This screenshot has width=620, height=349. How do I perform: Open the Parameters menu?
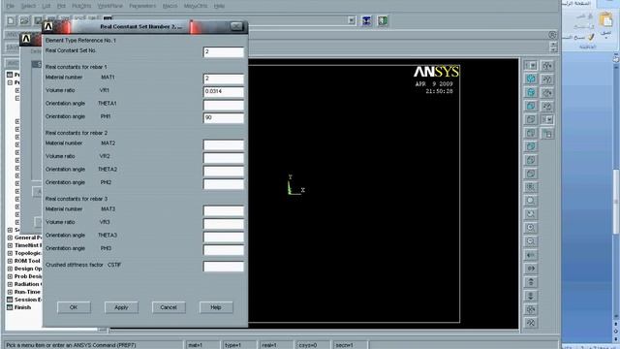(x=142, y=6)
